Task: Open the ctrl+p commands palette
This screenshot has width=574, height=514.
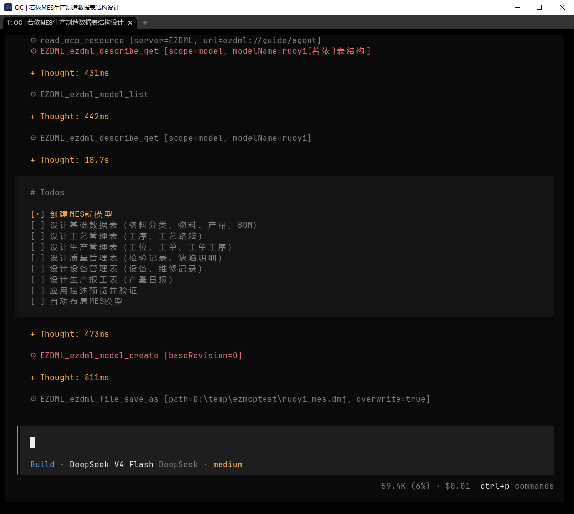Action: pyautogui.click(x=517, y=486)
